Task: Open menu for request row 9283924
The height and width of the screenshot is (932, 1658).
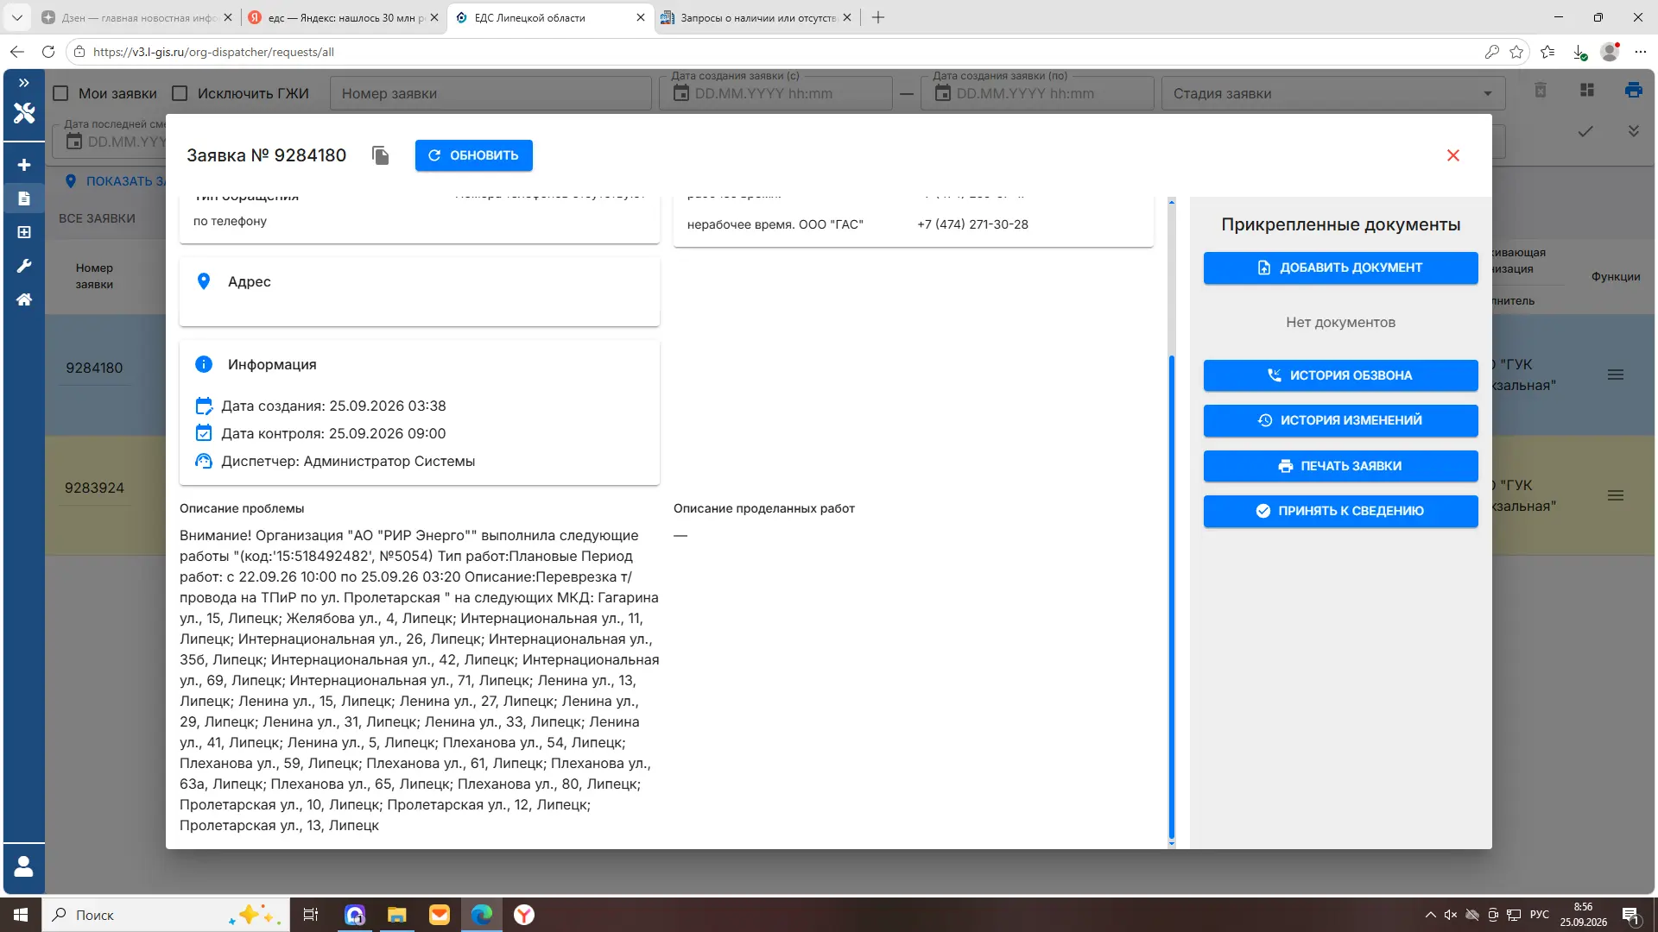Action: 1616,495
